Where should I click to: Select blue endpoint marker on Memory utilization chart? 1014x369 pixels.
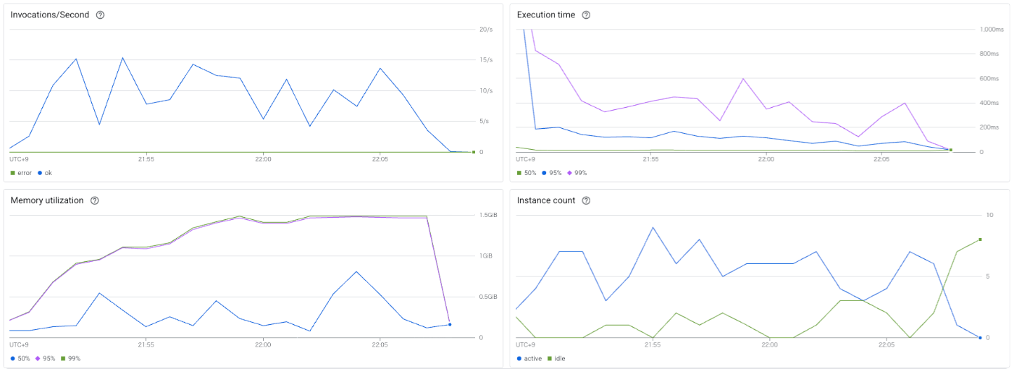pyautogui.click(x=450, y=325)
